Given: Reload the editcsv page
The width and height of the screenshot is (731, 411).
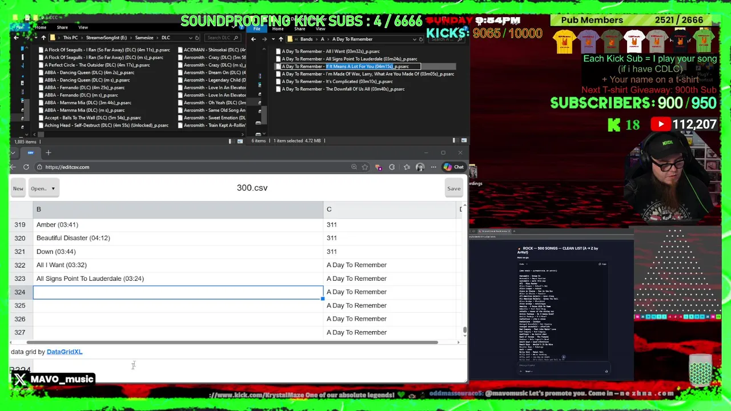Looking at the screenshot, I should [x=26, y=167].
